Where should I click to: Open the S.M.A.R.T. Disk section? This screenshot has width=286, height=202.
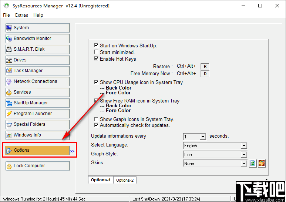pos(37,49)
